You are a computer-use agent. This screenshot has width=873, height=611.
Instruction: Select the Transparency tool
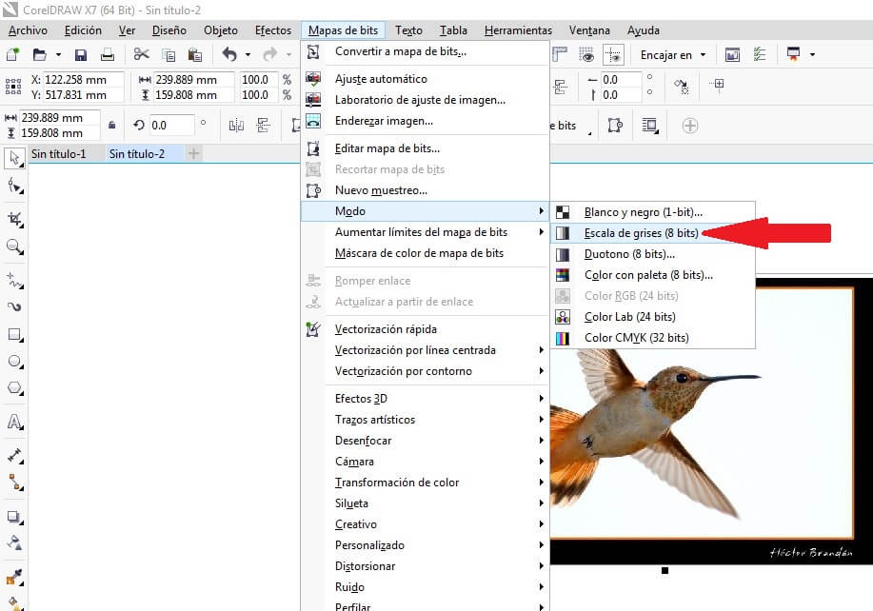[x=14, y=542]
